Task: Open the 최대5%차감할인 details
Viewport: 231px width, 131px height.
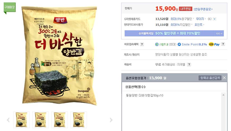Action: pyautogui.click(x=181, y=25)
